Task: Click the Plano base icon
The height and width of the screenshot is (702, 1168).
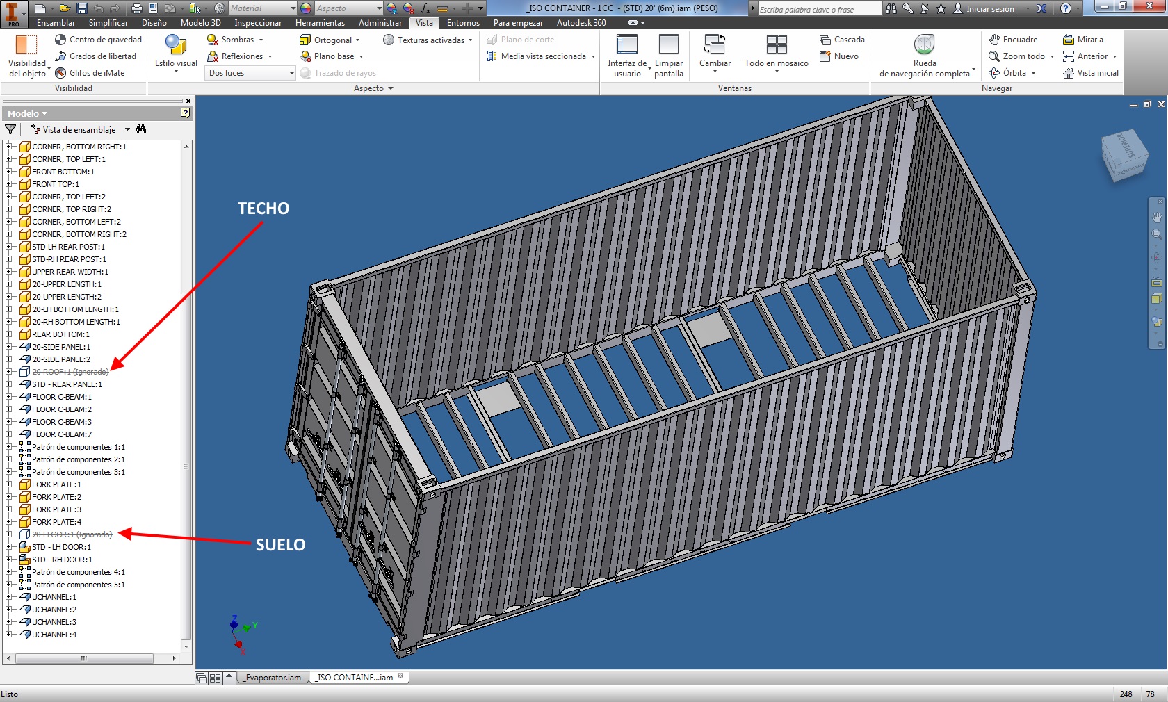Action: point(305,56)
